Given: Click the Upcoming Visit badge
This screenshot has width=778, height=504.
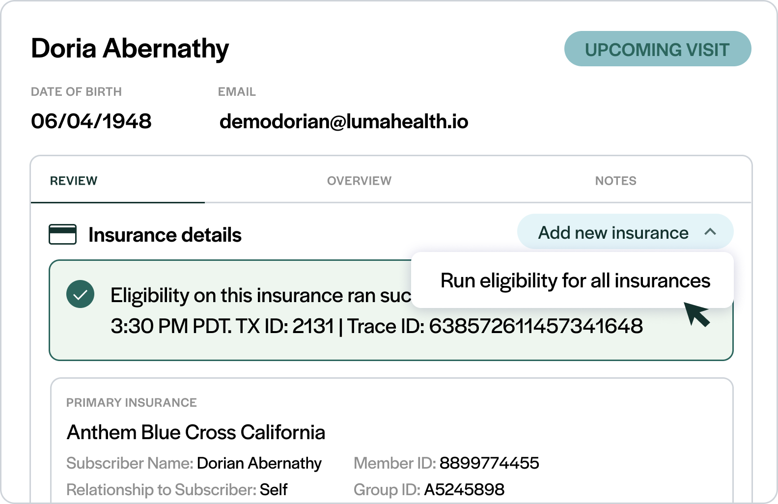Looking at the screenshot, I should click(x=658, y=49).
